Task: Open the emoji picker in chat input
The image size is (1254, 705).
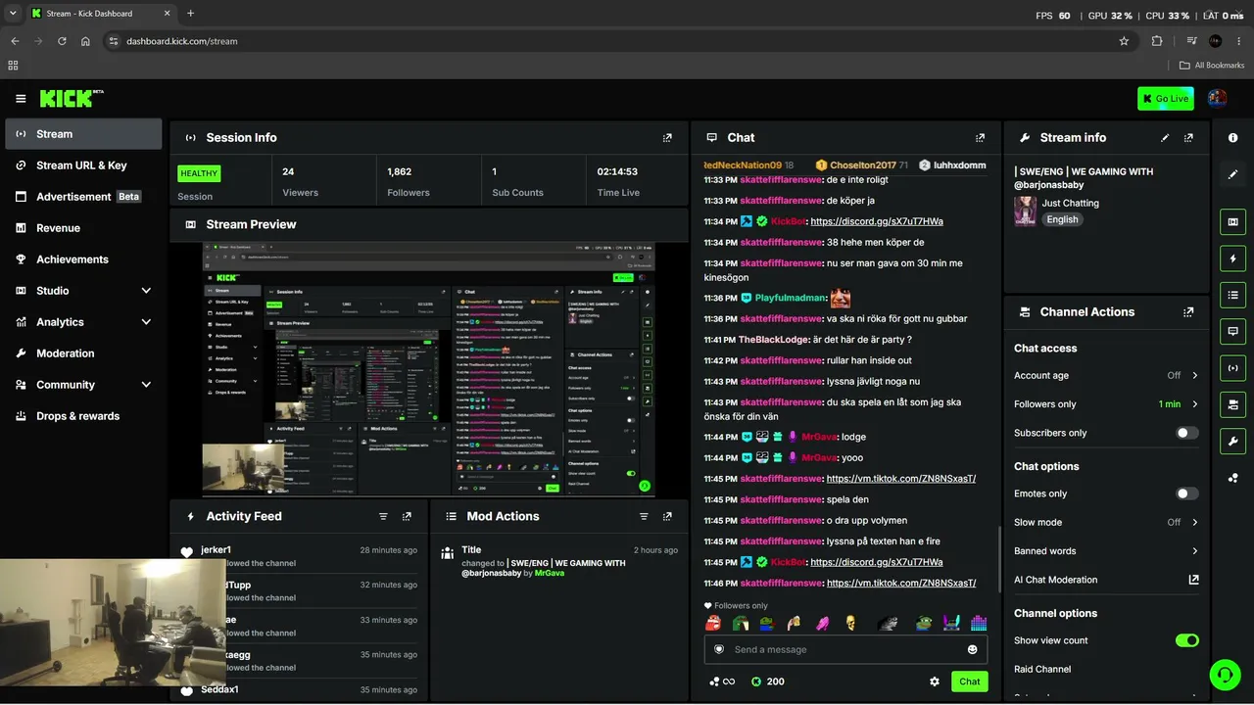Action: pyautogui.click(x=972, y=649)
